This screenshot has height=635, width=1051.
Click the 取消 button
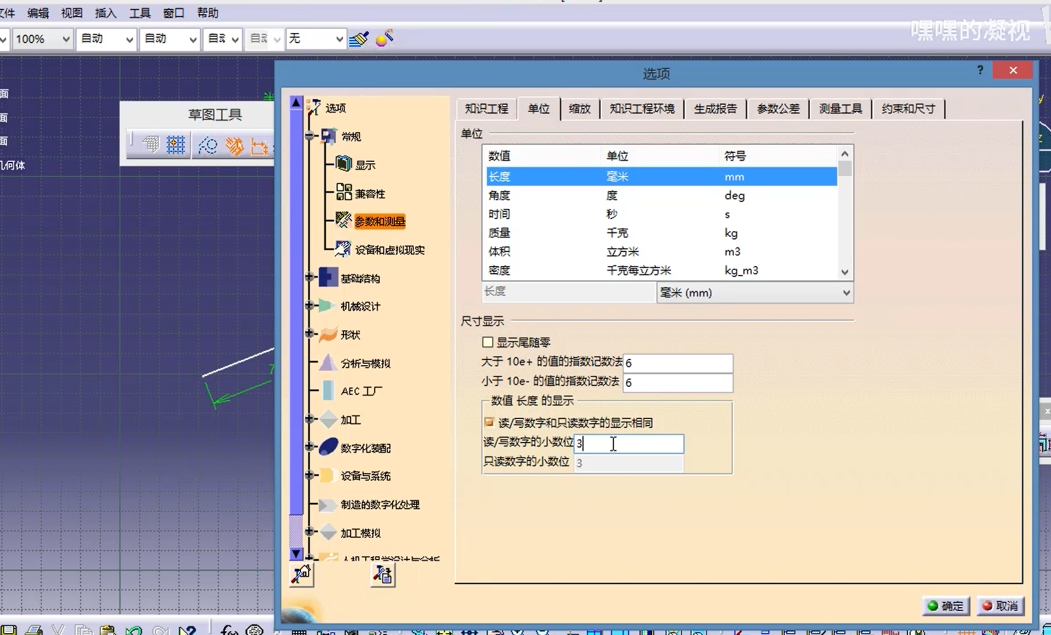[1000, 606]
